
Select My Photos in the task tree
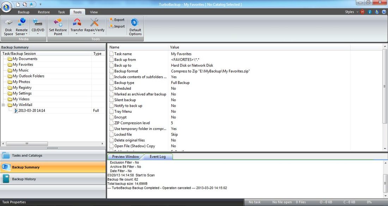pos(21,82)
